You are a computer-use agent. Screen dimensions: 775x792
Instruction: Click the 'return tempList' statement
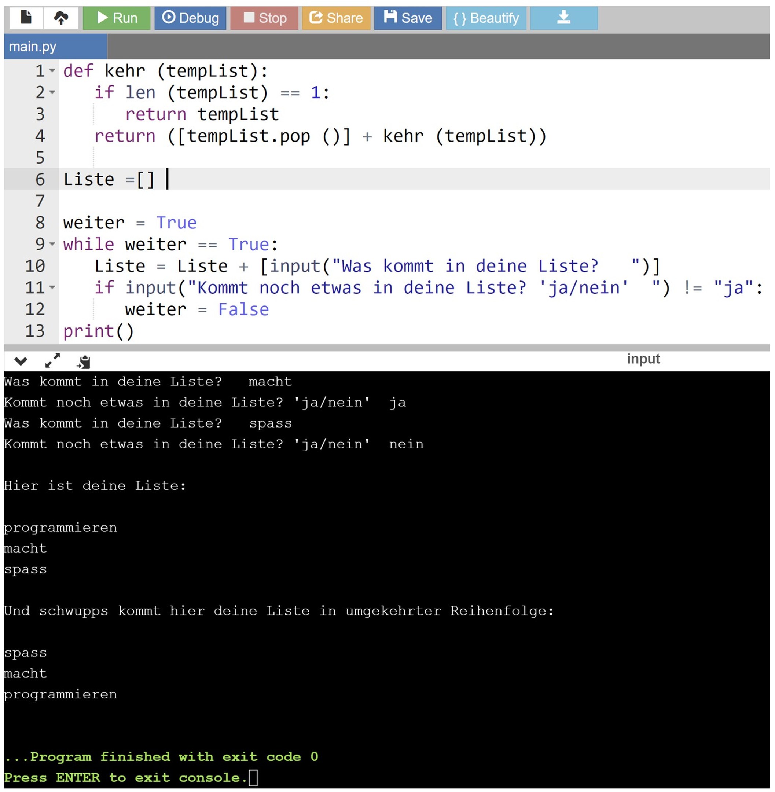(202, 114)
